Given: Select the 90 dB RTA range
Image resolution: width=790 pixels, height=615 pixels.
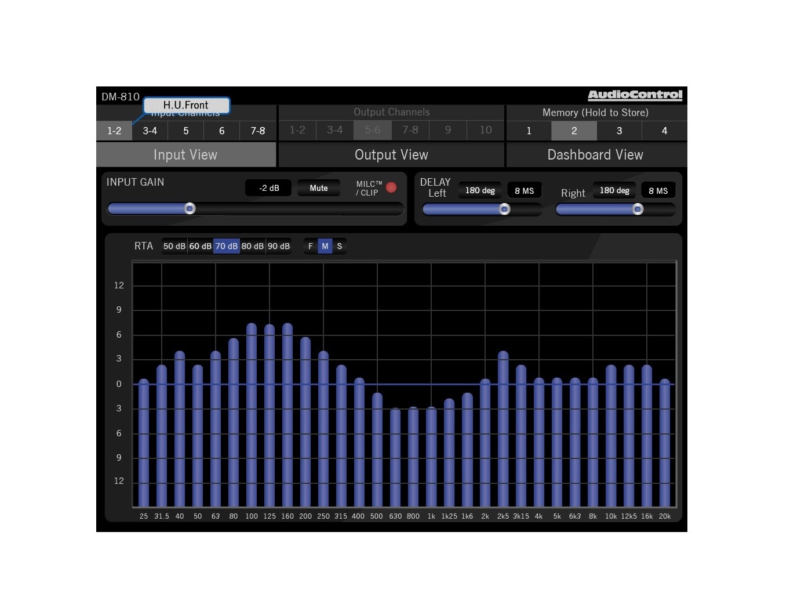Looking at the screenshot, I should click(278, 246).
